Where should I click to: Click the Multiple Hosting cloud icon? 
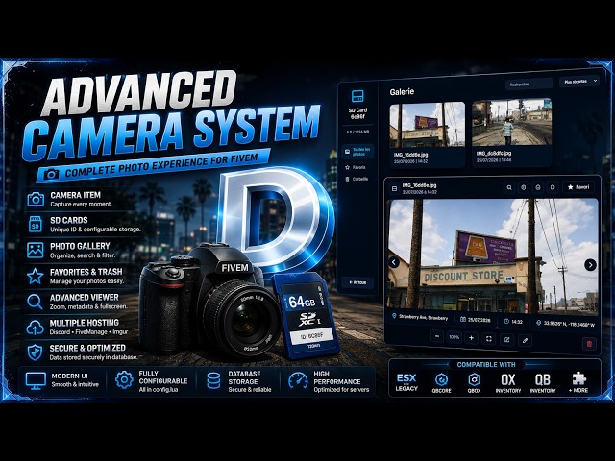[35, 328]
